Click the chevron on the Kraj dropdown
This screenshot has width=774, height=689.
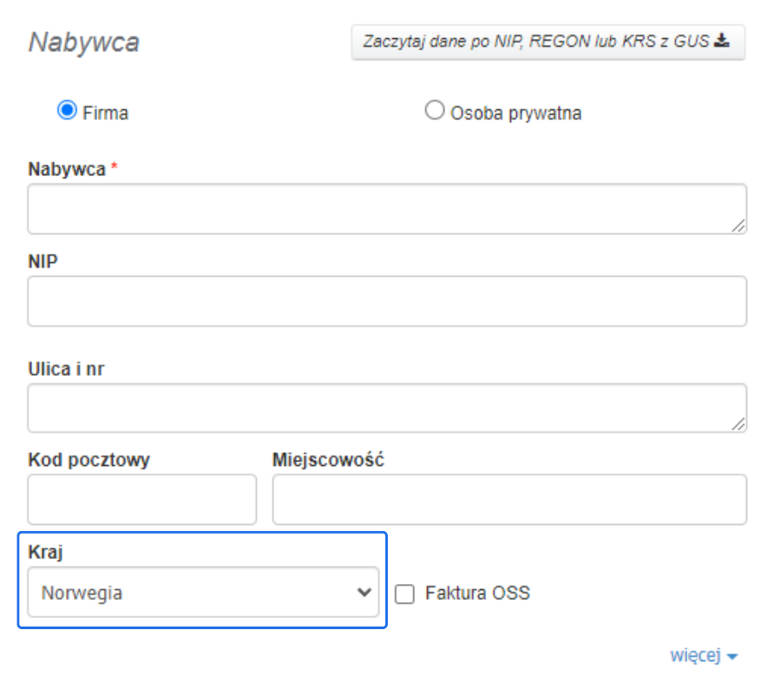pyautogui.click(x=363, y=593)
